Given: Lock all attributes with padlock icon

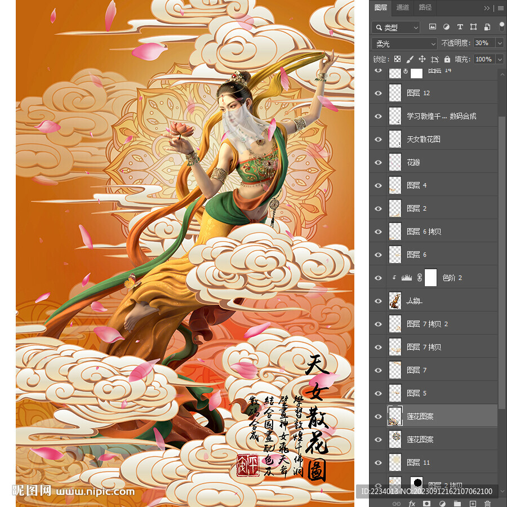Looking at the screenshot, I should point(447,59).
